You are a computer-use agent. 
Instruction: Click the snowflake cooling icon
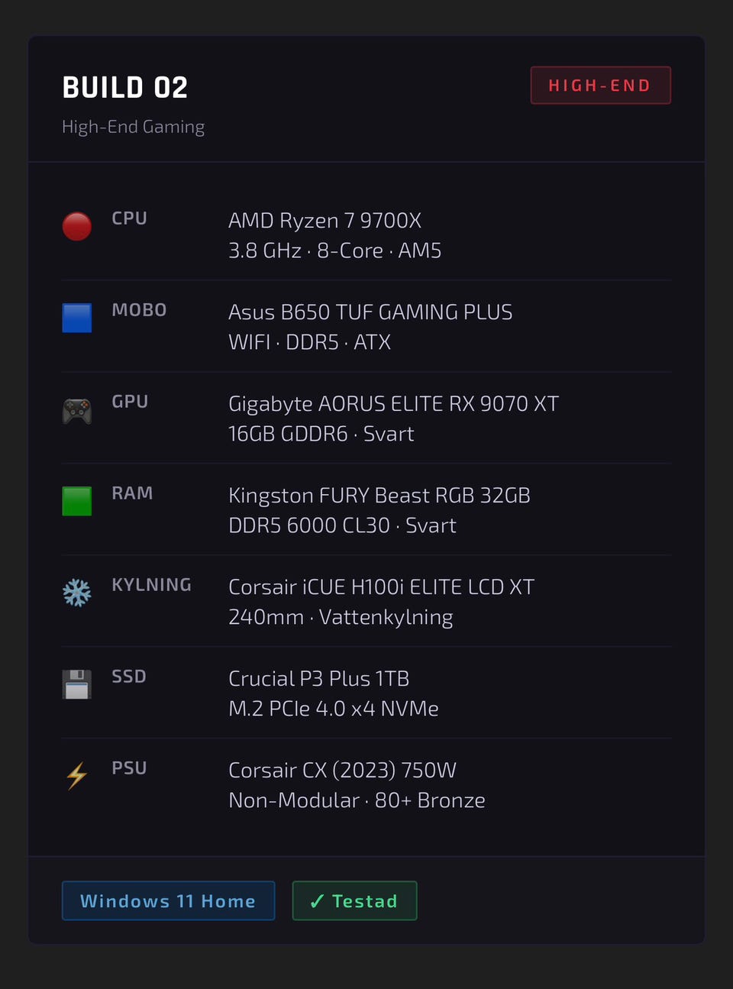pyautogui.click(x=76, y=593)
